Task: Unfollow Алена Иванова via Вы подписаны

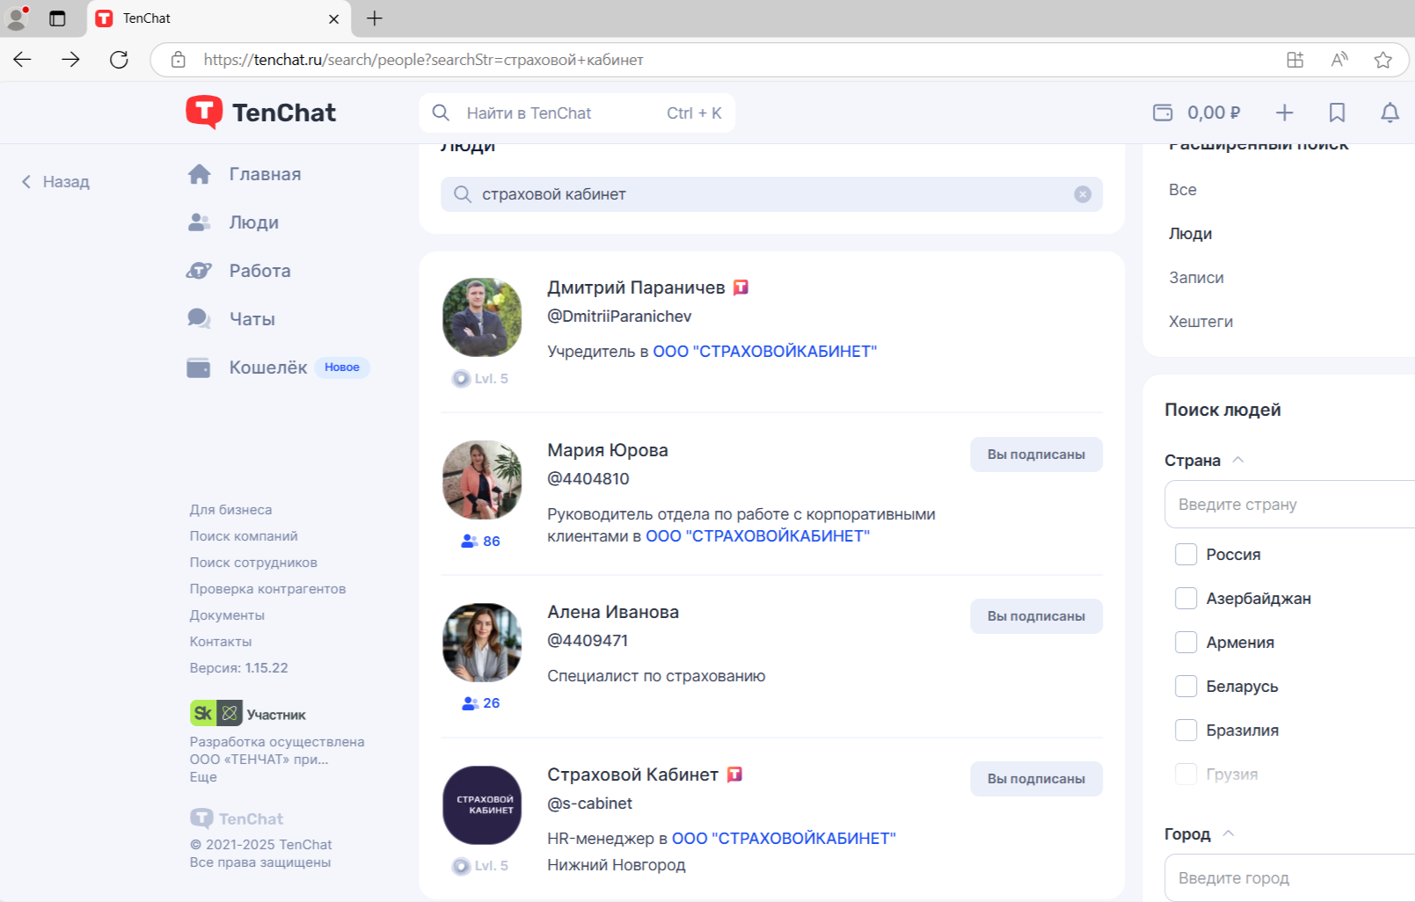Action: point(1036,616)
